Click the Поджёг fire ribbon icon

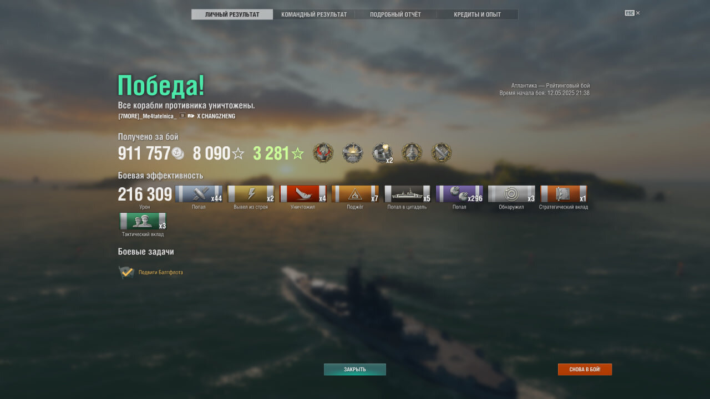click(x=355, y=194)
